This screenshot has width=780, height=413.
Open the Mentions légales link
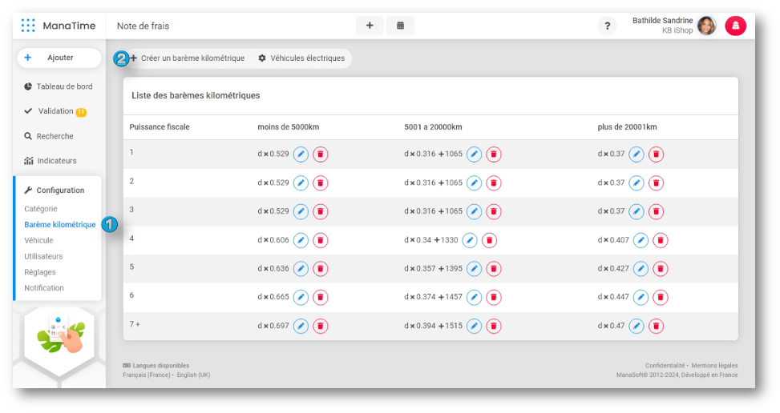[x=714, y=365]
